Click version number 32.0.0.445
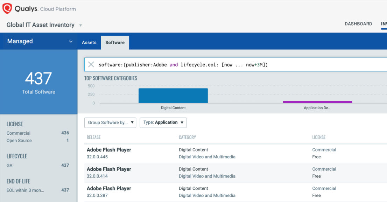387x202 pixels. click(x=97, y=157)
